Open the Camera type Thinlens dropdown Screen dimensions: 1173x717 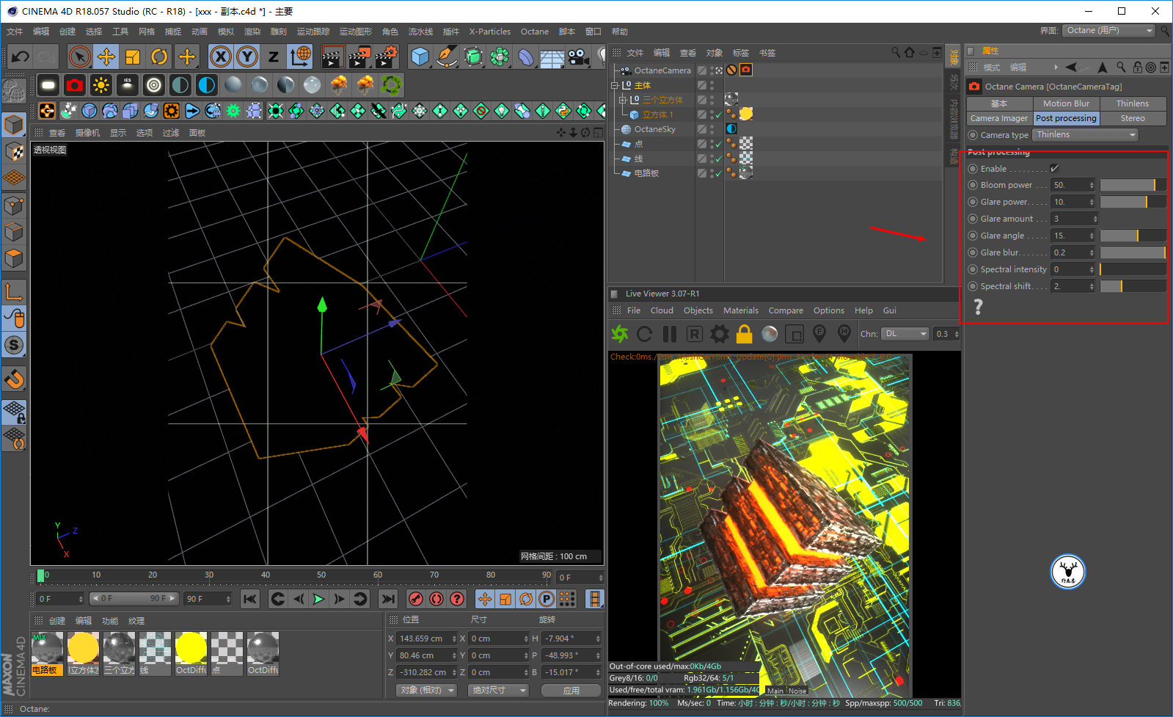point(1086,135)
